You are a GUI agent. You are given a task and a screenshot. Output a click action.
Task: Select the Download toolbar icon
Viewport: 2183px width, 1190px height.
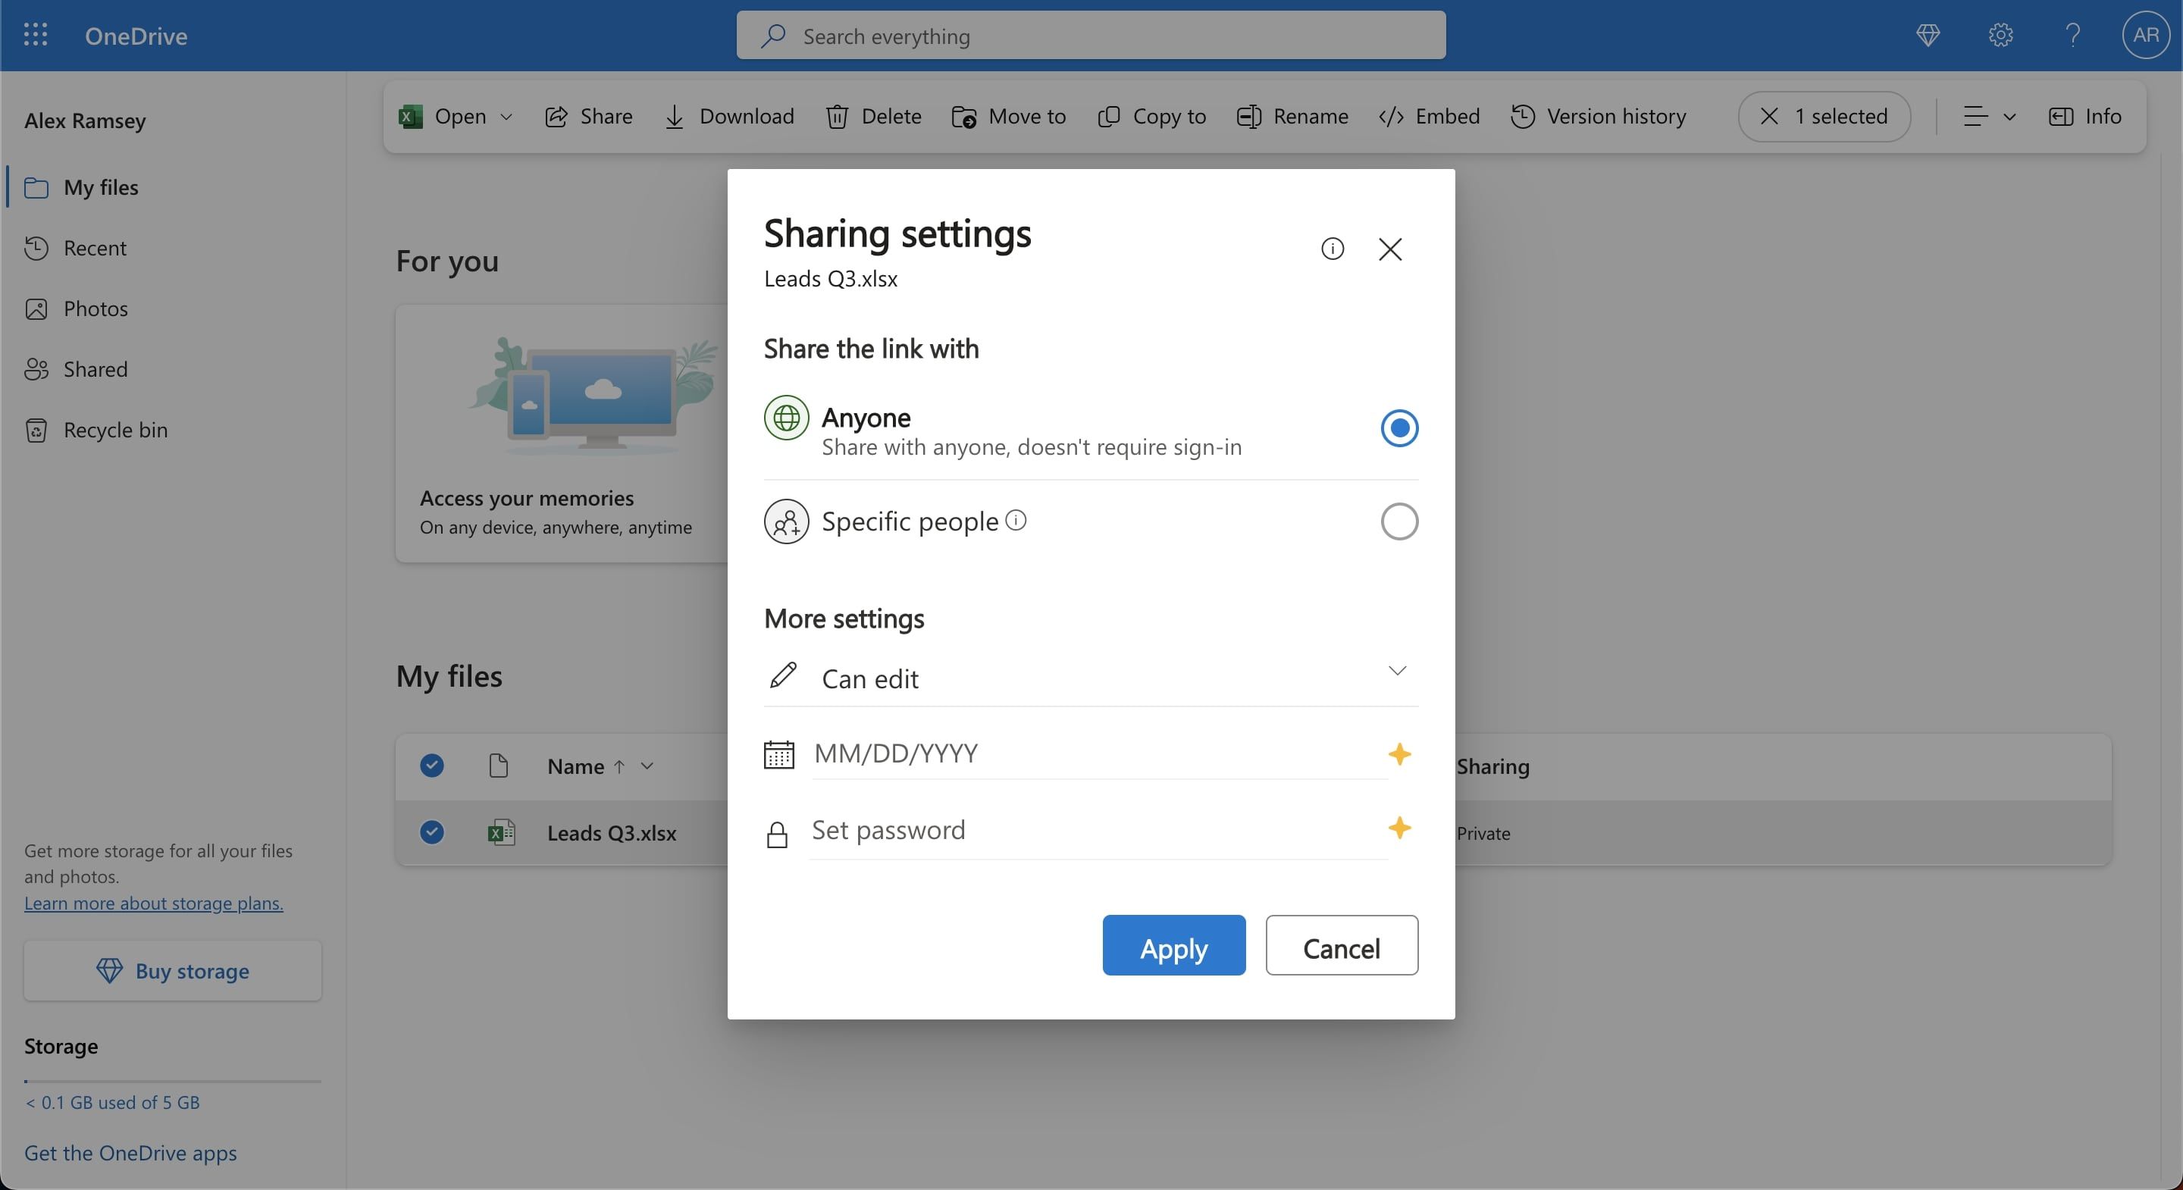674,117
